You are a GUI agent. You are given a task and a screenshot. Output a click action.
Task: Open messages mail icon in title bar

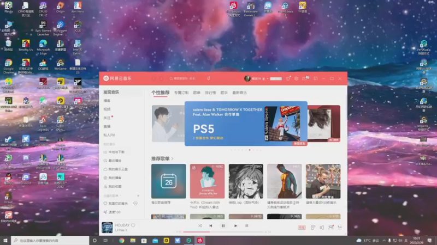pyautogui.click(x=305, y=78)
